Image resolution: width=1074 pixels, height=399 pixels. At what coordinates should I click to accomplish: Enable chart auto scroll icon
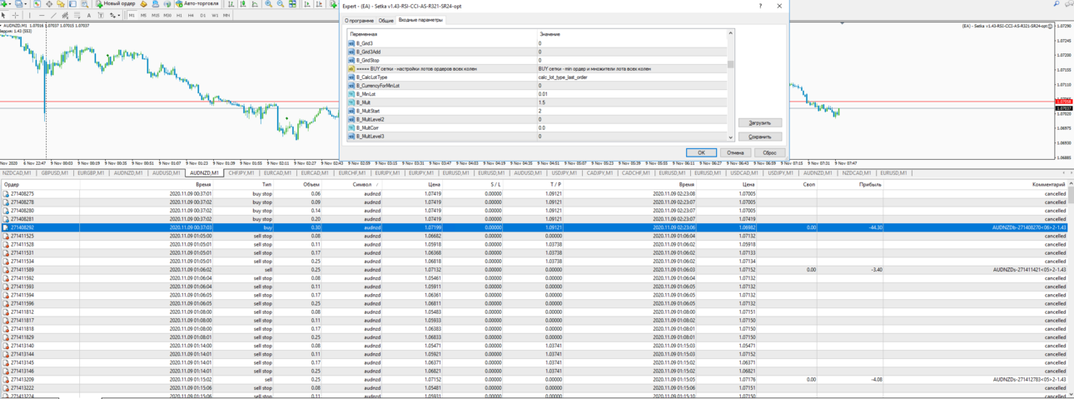click(307, 4)
